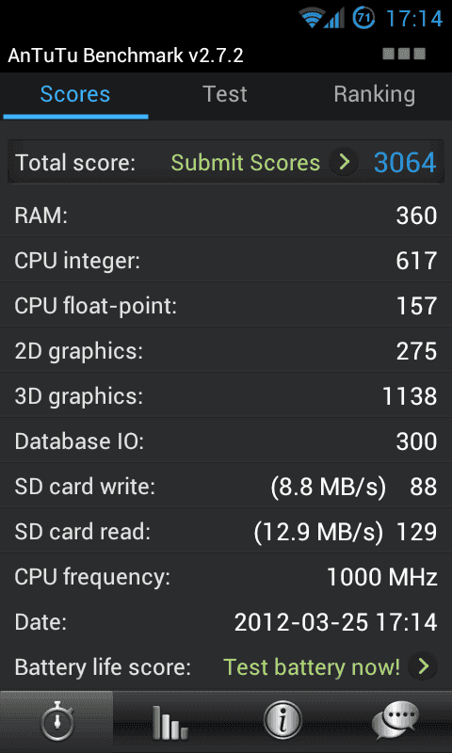Image resolution: width=452 pixels, height=753 pixels.
Task: Click the arrow beside Test battery now
Action: [423, 666]
